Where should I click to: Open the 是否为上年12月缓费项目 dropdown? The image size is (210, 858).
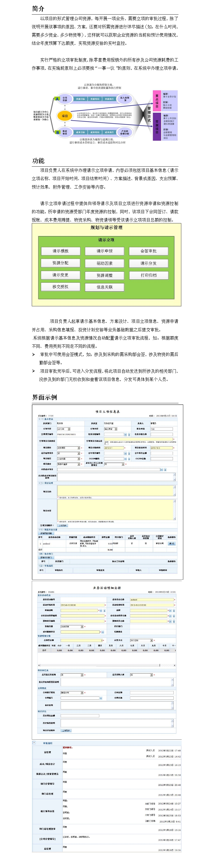pos(114,464)
